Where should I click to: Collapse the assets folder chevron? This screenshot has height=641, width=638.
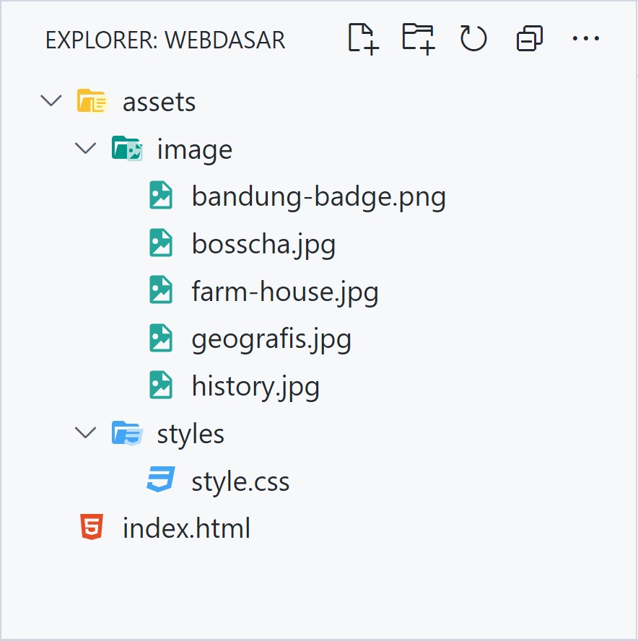(52, 101)
